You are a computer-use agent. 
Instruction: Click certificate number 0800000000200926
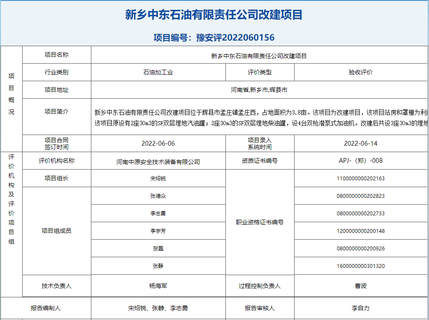[x=361, y=249]
